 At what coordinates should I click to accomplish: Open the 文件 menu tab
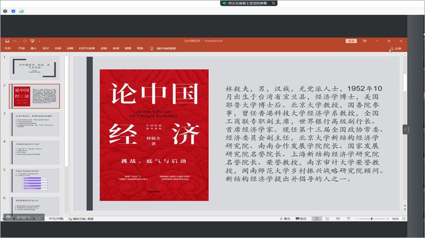pyautogui.click(x=8, y=48)
